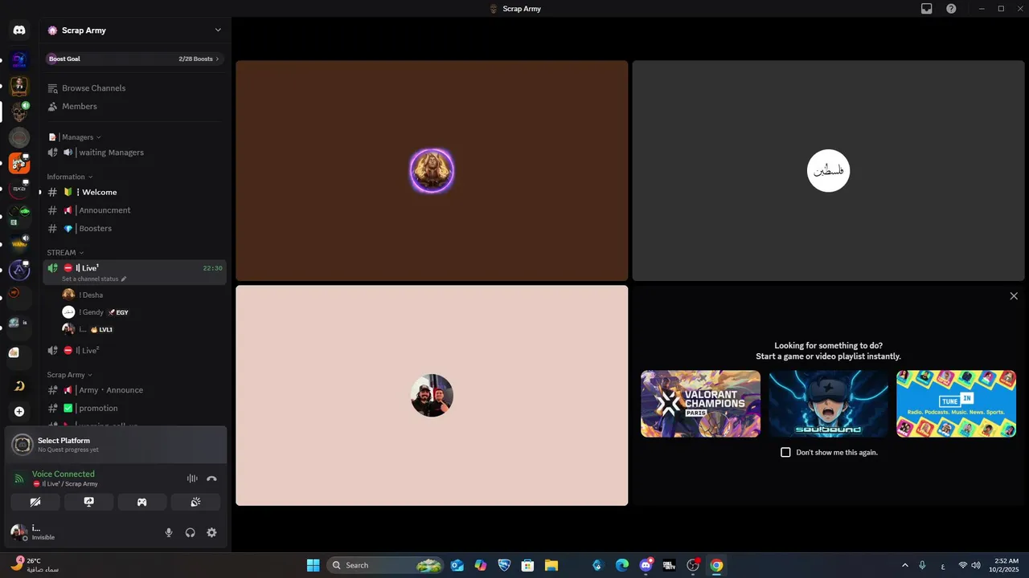This screenshot has width=1029, height=578.
Task: Click the green speaker icon beside Live¹
Action: (52, 268)
